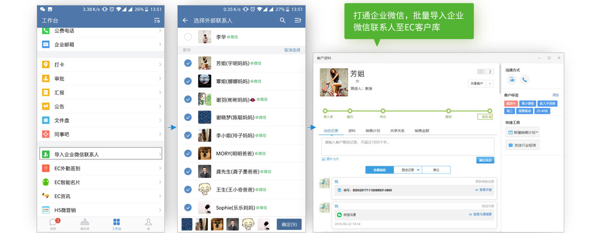Uncheck 芳姐(宇明妈妈) contact checkbox
Image resolution: width=594 pixels, height=233 pixels.
(x=188, y=63)
